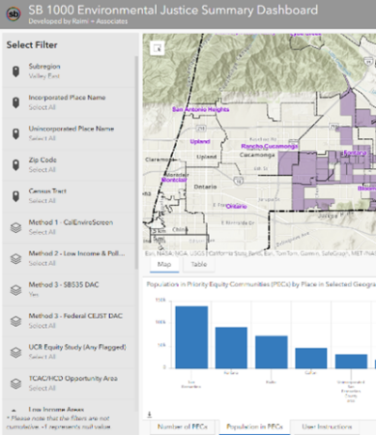This screenshot has width=376, height=435.
Task: Click the Unincorporated Place Name pin icon
Action: 16,133
